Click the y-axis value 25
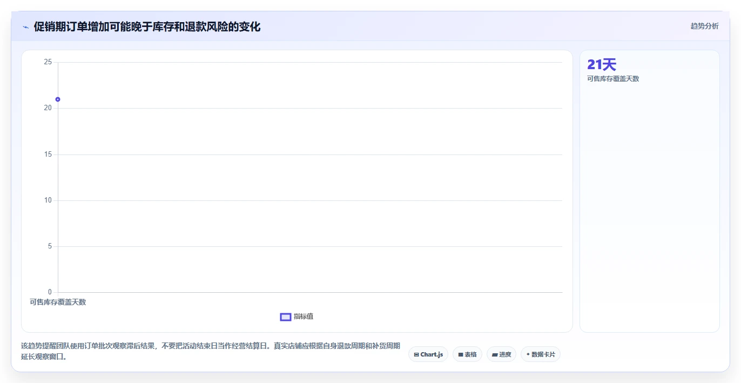 (48, 62)
